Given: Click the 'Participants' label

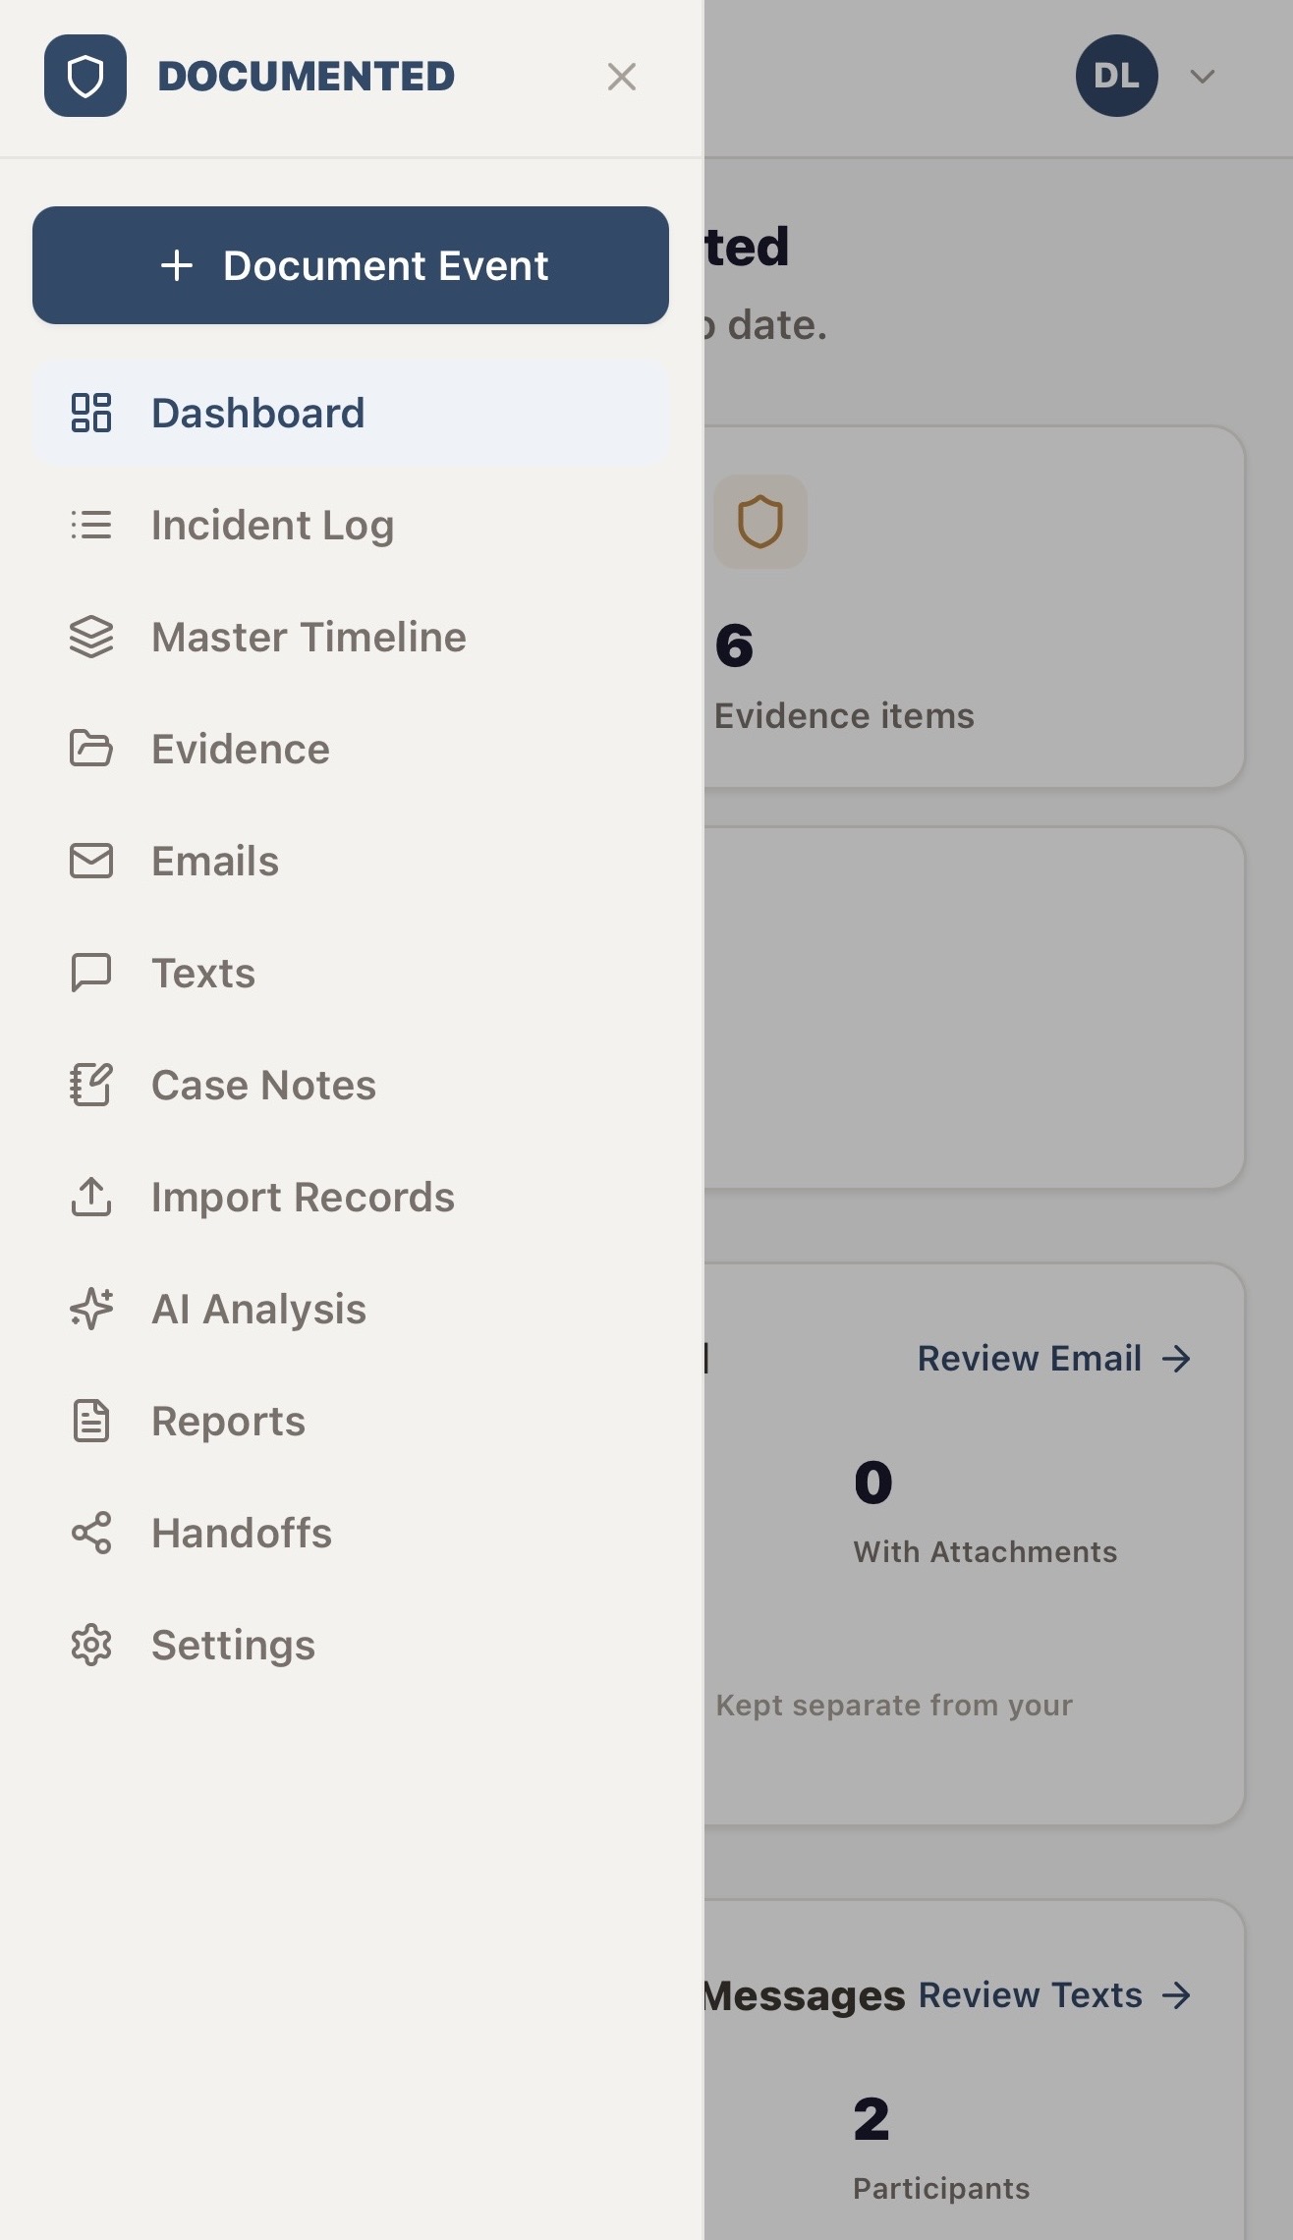Looking at the screenshot, I should tap(941, 2188).
